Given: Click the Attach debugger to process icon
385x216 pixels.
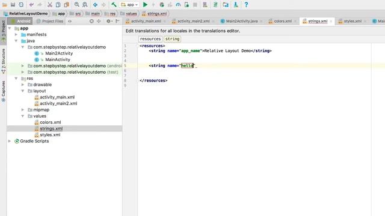Looking at the screenshot, I should pyautogui.click(x=186, y=4).
